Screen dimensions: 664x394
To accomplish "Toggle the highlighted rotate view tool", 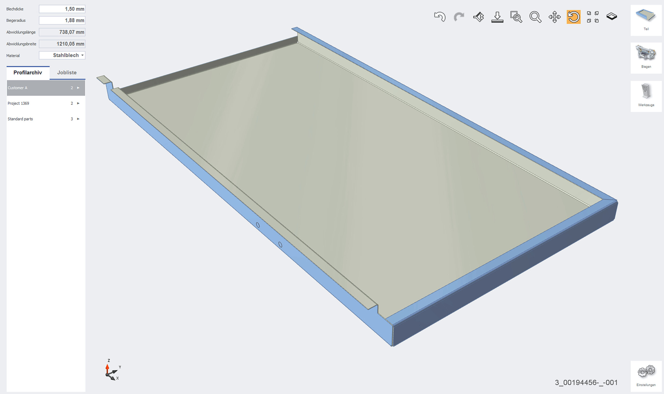I will (573, 17).
